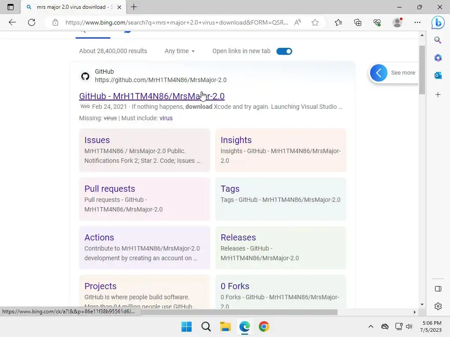The height and width of the screenshot is (337, 450).
Task: Open the user profile avatar
Action: point(397,22)
